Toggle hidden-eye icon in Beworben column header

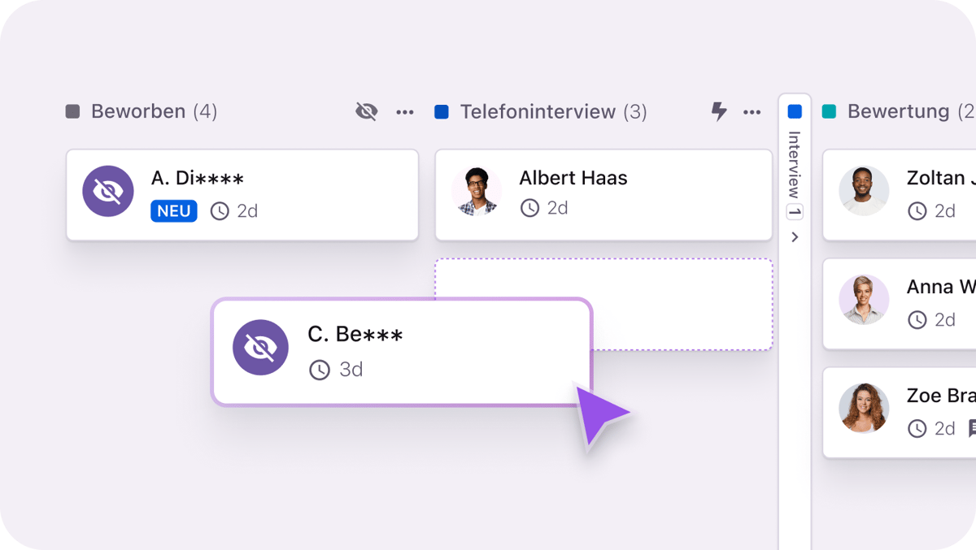click(x=367, y=111)
